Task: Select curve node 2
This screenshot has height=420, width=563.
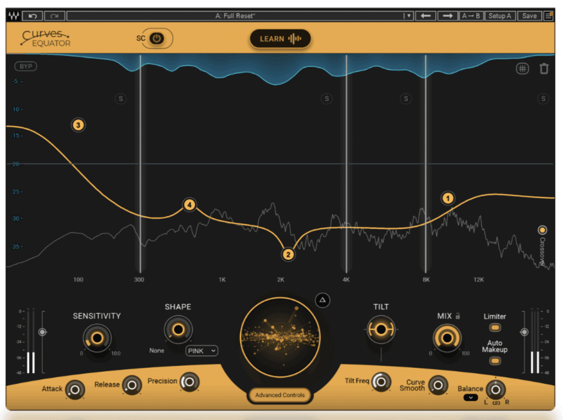Action: coord(288,255)
